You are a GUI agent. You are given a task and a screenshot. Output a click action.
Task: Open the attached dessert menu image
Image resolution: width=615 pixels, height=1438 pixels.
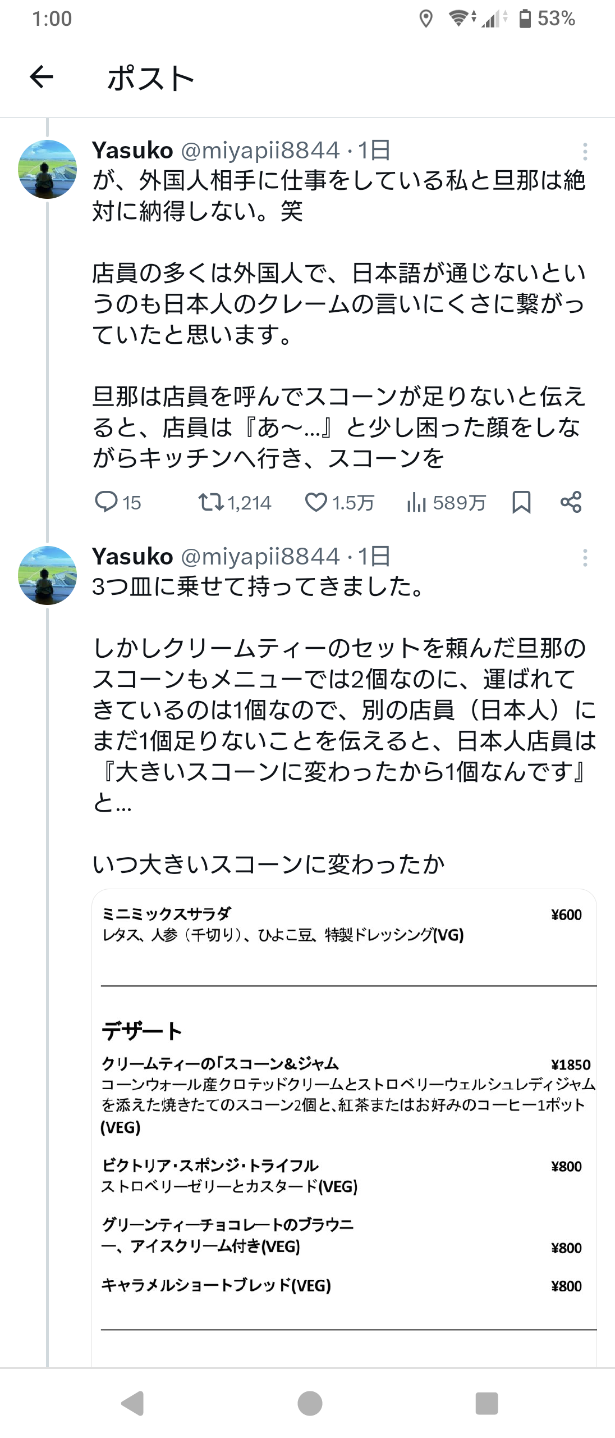344,1128
